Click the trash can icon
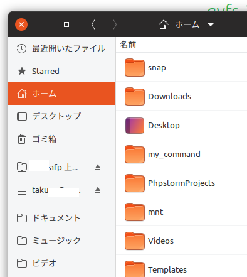Image resolution: width=247 pixels, height=277 pixels. (21, 139)
